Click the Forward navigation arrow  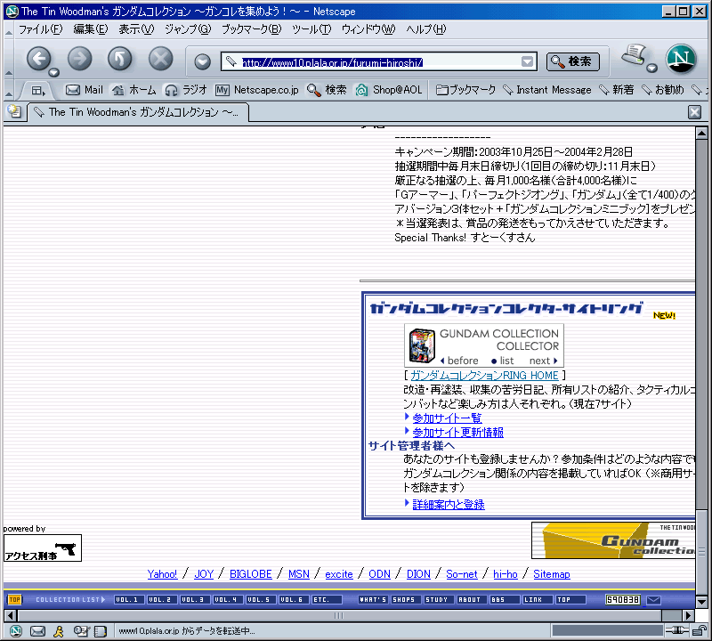pos(79,59)
